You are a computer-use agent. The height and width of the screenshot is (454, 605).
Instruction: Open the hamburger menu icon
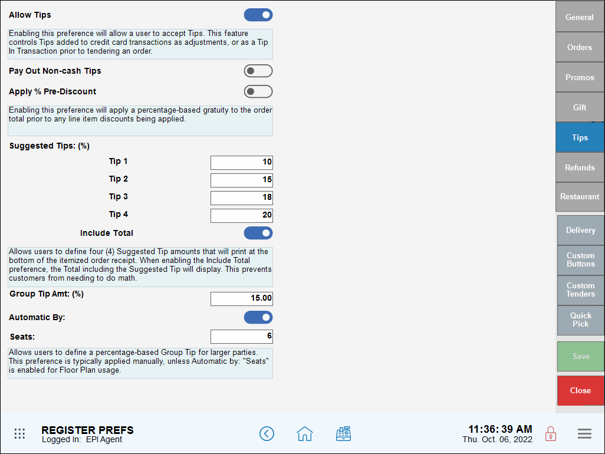pos(584,433)
